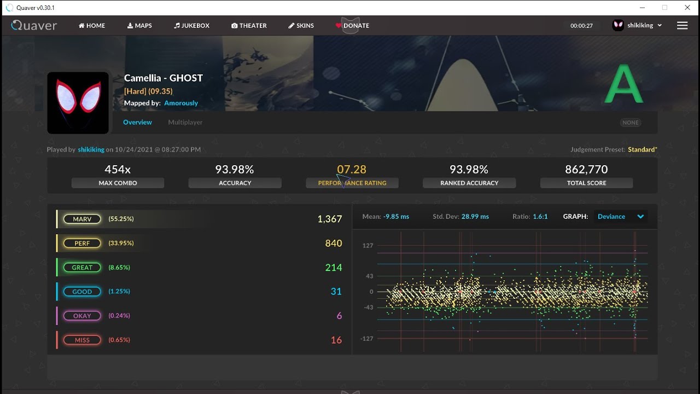Open mapper Amorously's profile link
Screen dimensions: 700x394
click(181, 103)
